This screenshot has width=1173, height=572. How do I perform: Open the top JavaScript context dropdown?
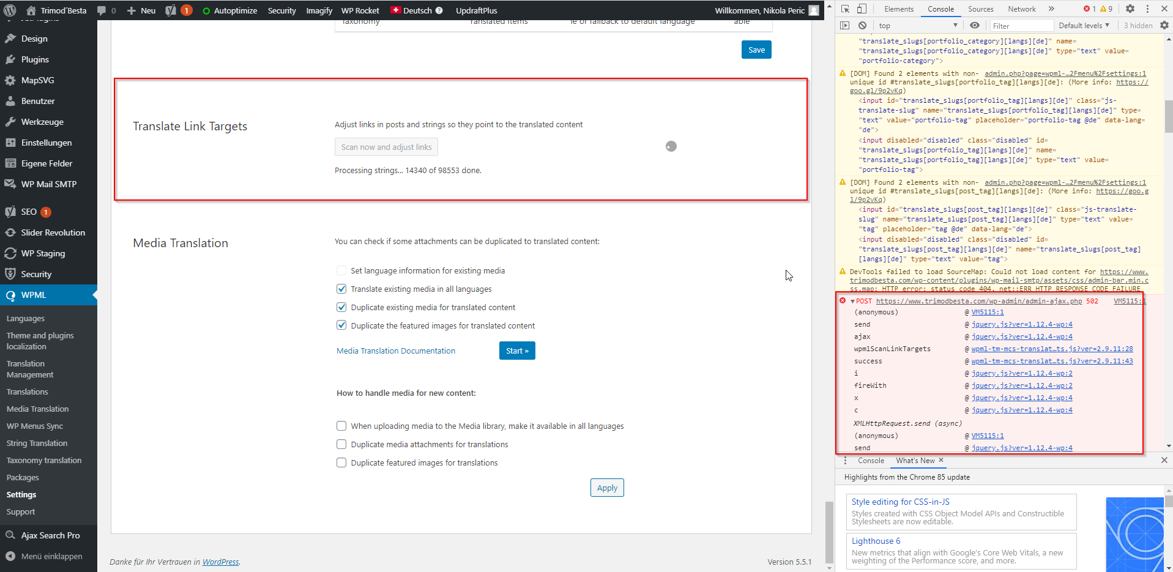tap(918, 26)
